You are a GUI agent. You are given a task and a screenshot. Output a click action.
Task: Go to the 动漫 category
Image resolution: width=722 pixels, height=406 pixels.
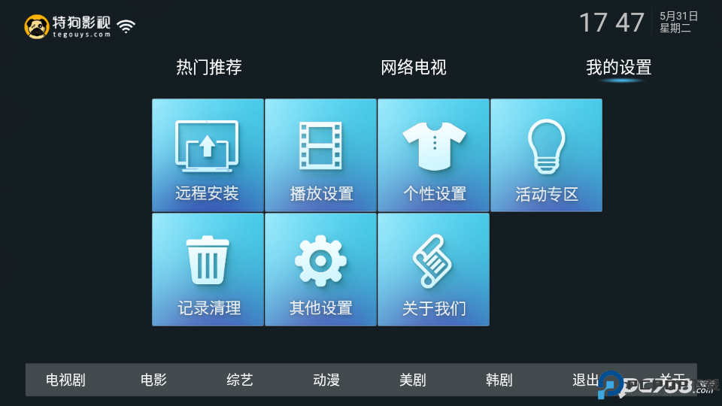click(x=326, y=380)
